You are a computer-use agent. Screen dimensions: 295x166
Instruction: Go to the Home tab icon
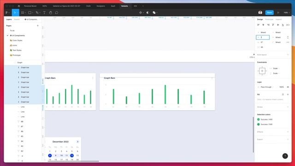point(18,6)
